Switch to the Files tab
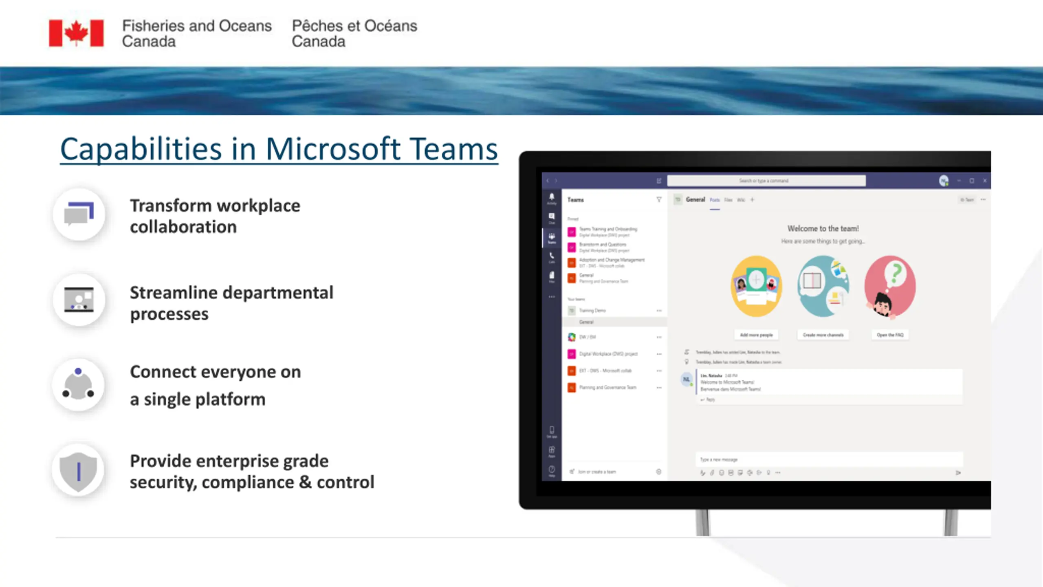 pos(728,200)
